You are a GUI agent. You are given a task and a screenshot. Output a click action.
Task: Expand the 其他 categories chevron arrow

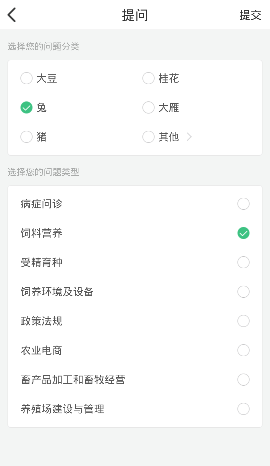click(189, 137)
